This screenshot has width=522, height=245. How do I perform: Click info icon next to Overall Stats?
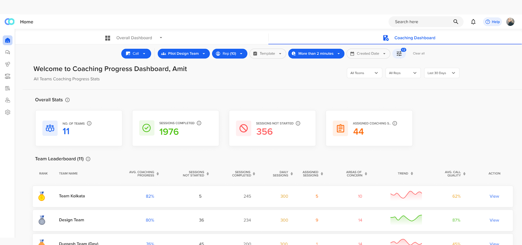click(68, 100)
